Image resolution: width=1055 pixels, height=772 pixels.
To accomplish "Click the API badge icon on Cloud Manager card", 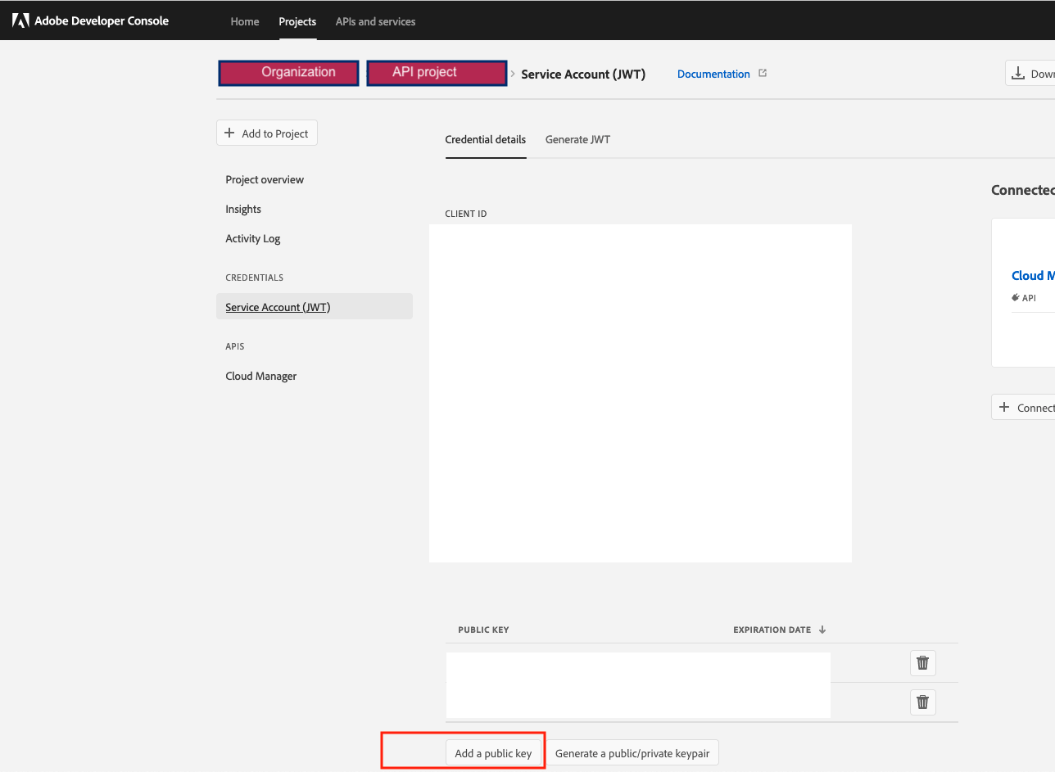I will click(x=1015, y=298).
